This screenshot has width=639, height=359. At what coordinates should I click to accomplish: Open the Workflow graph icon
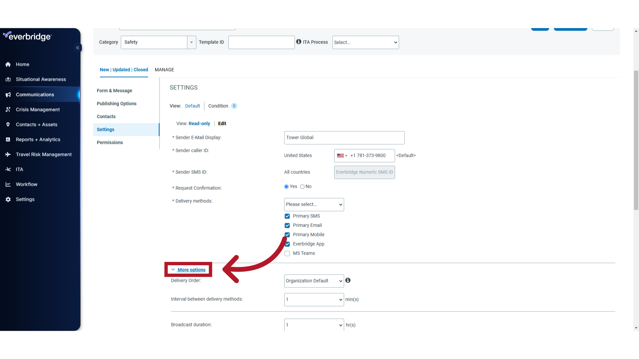(x=8, y=184)
